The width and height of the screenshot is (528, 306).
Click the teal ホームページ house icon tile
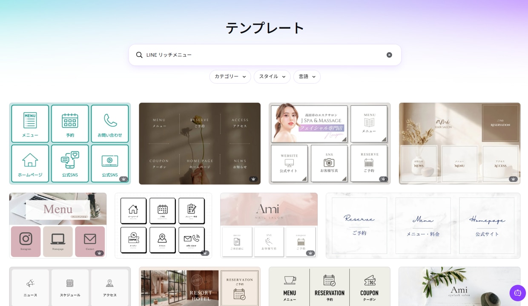tap(30, 164)
